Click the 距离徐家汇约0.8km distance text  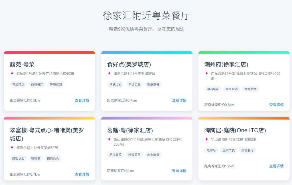click(219, 105)
